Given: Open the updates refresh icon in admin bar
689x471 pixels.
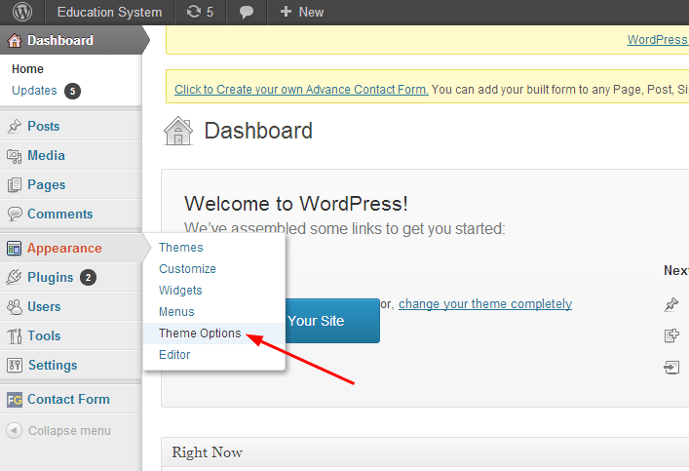Looking at the screenshot, I should click(x=193, y=12).
